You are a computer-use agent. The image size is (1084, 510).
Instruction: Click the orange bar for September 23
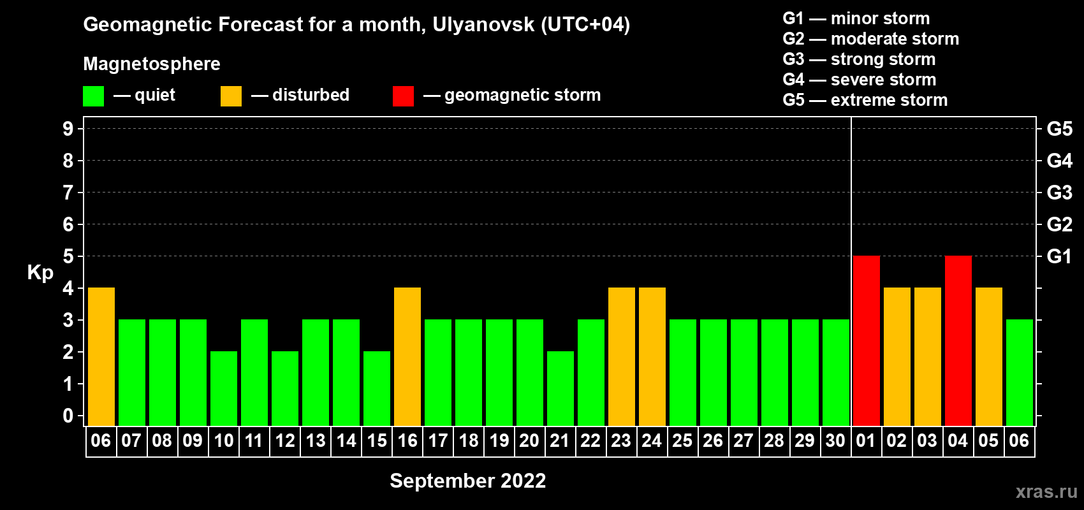[622, 357]
